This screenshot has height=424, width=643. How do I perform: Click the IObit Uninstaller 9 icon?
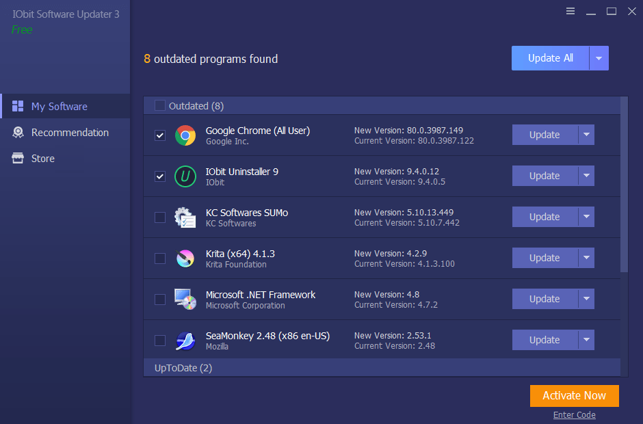pos(185,176)
